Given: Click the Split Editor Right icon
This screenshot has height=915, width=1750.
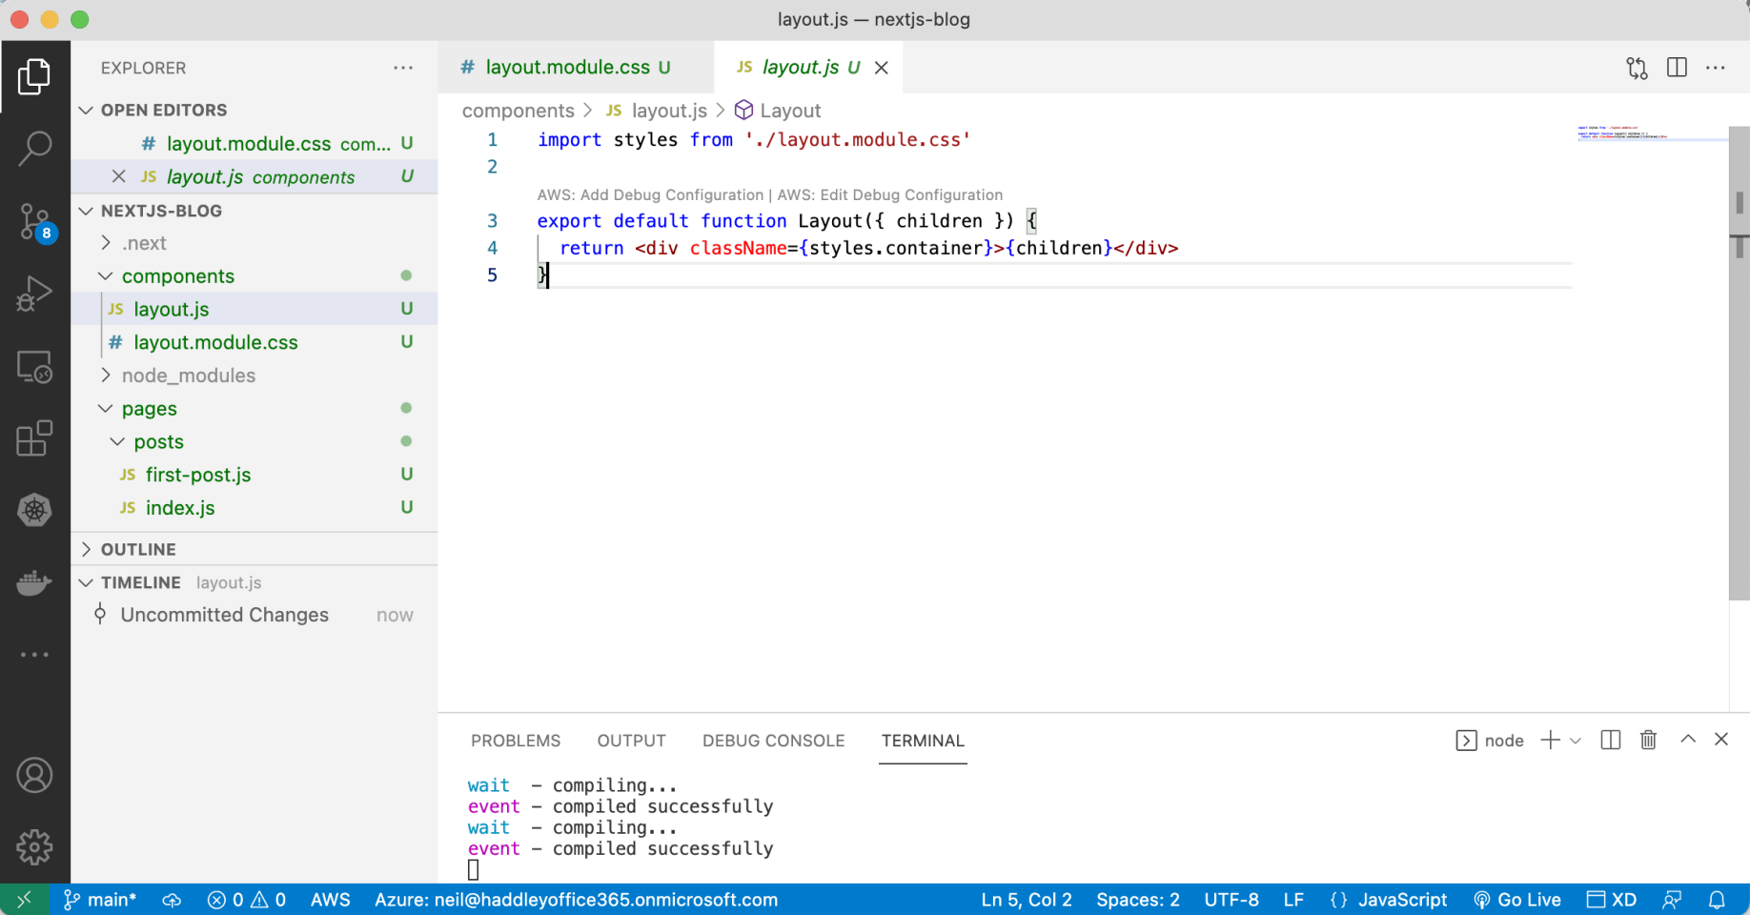Looking at the screenshot, I should [x=1677, y=68].
